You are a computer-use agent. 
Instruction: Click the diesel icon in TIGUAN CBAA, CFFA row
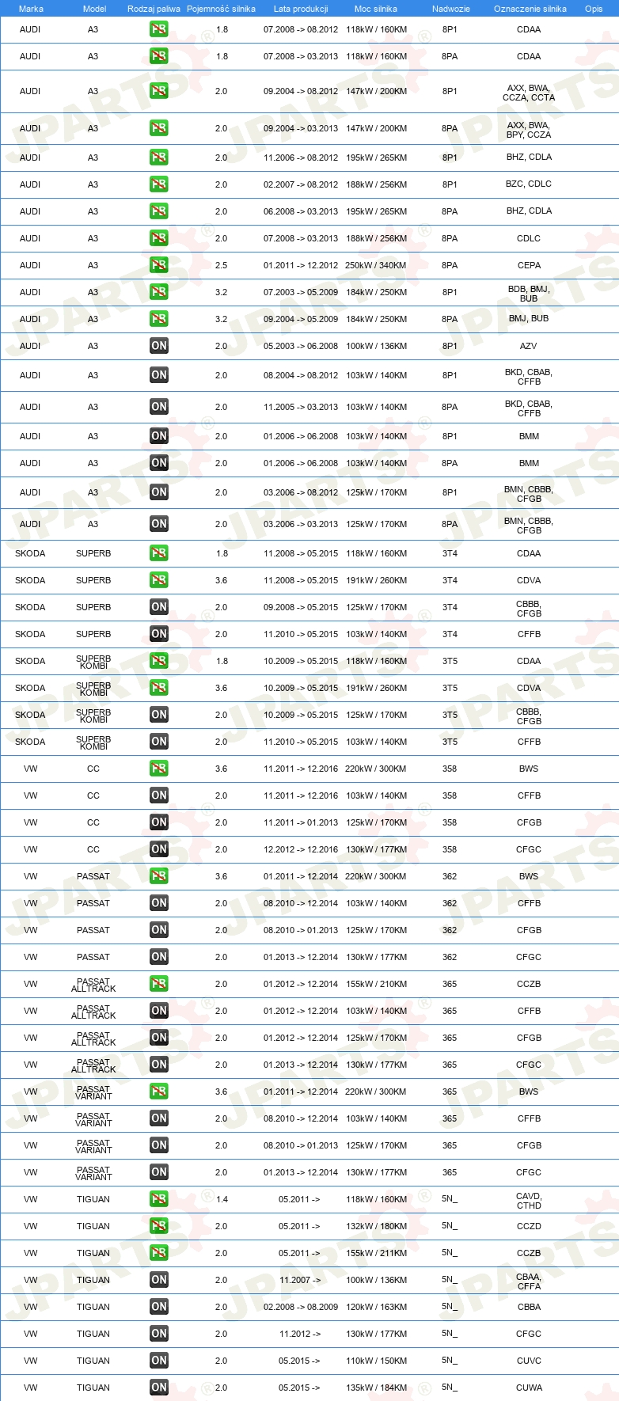(x=159, y=1280)
